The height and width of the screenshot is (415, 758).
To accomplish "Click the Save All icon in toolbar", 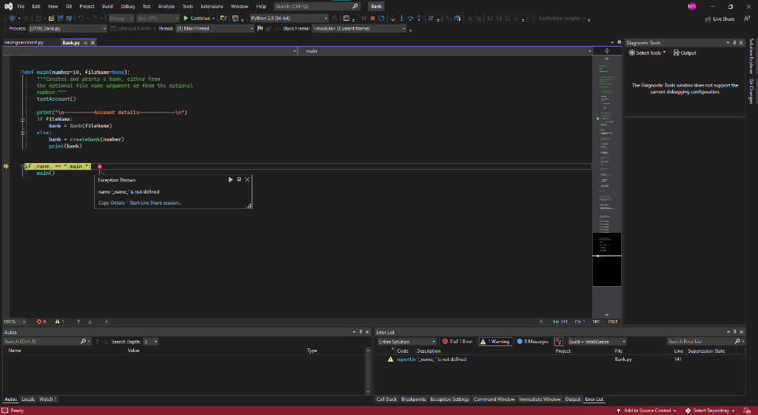I will pos(69,19).
